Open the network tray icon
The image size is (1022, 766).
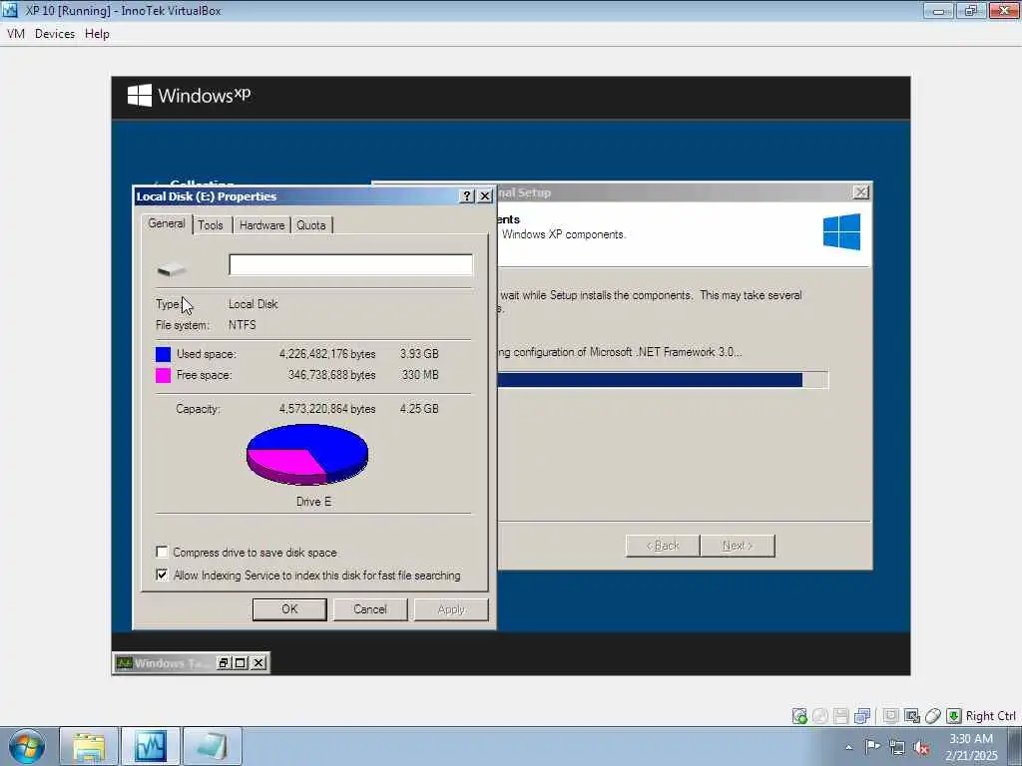coord(897,747)
